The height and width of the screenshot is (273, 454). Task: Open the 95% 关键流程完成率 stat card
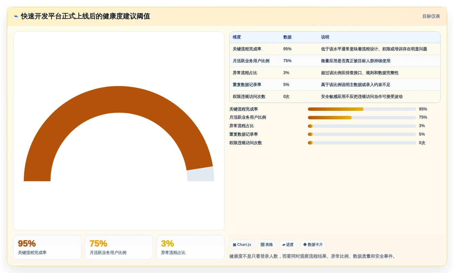pos(47,247)
